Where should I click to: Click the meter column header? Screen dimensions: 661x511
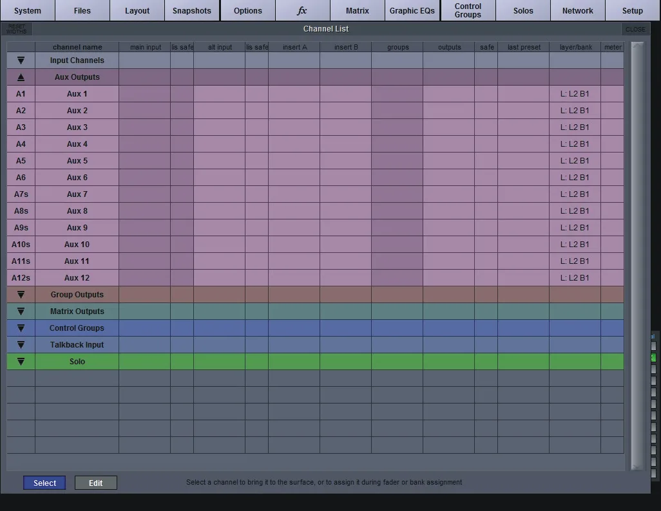click(x=613, y=47)
